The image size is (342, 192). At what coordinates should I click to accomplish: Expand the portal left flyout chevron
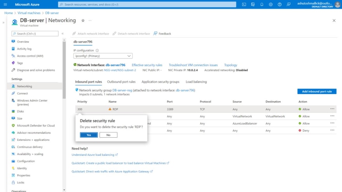click(3, 22)
